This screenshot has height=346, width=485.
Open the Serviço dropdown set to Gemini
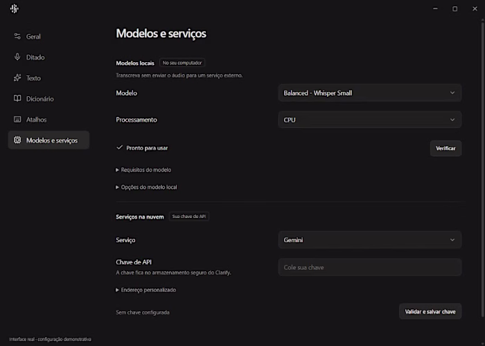(x=370, y=239)
